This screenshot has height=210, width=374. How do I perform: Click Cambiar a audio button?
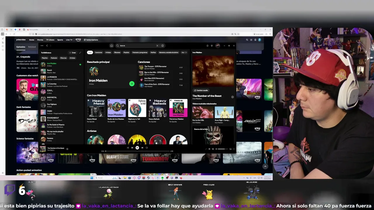click(201, 90)
